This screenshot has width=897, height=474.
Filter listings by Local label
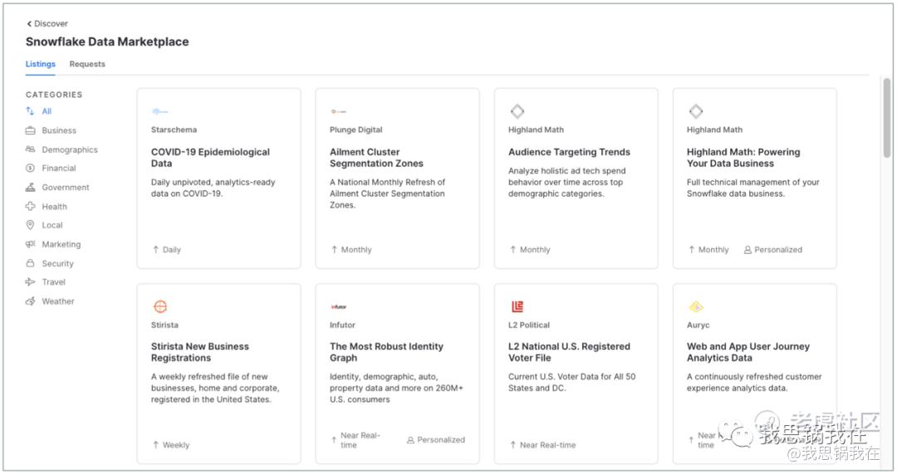(x=52, y=225)
